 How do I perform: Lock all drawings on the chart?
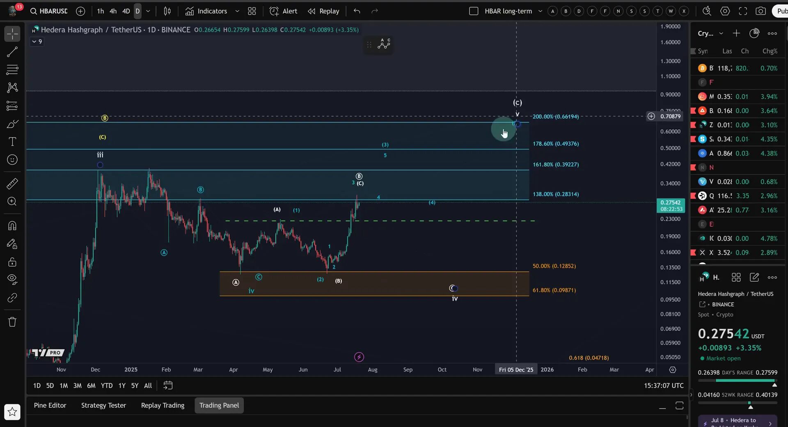[x=12, y=262]
